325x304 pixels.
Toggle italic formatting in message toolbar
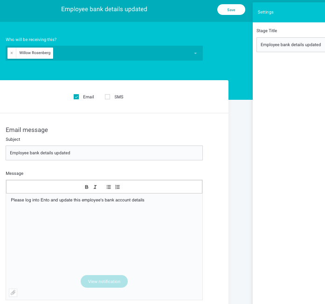95,187
